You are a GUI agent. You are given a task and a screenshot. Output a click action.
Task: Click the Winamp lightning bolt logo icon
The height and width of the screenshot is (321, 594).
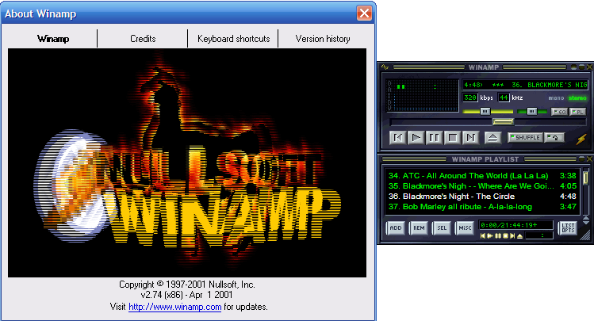point(581,139)
